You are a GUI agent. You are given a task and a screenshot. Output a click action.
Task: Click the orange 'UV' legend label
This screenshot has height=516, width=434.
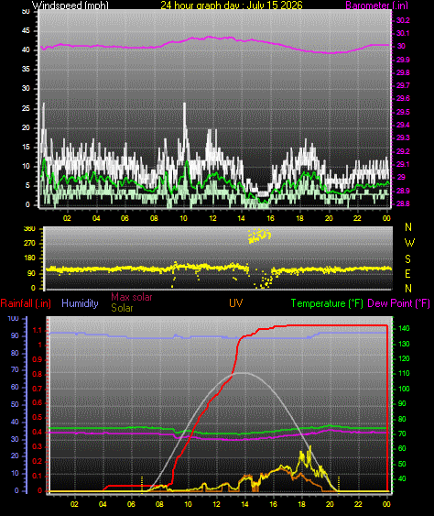point(235,303)
